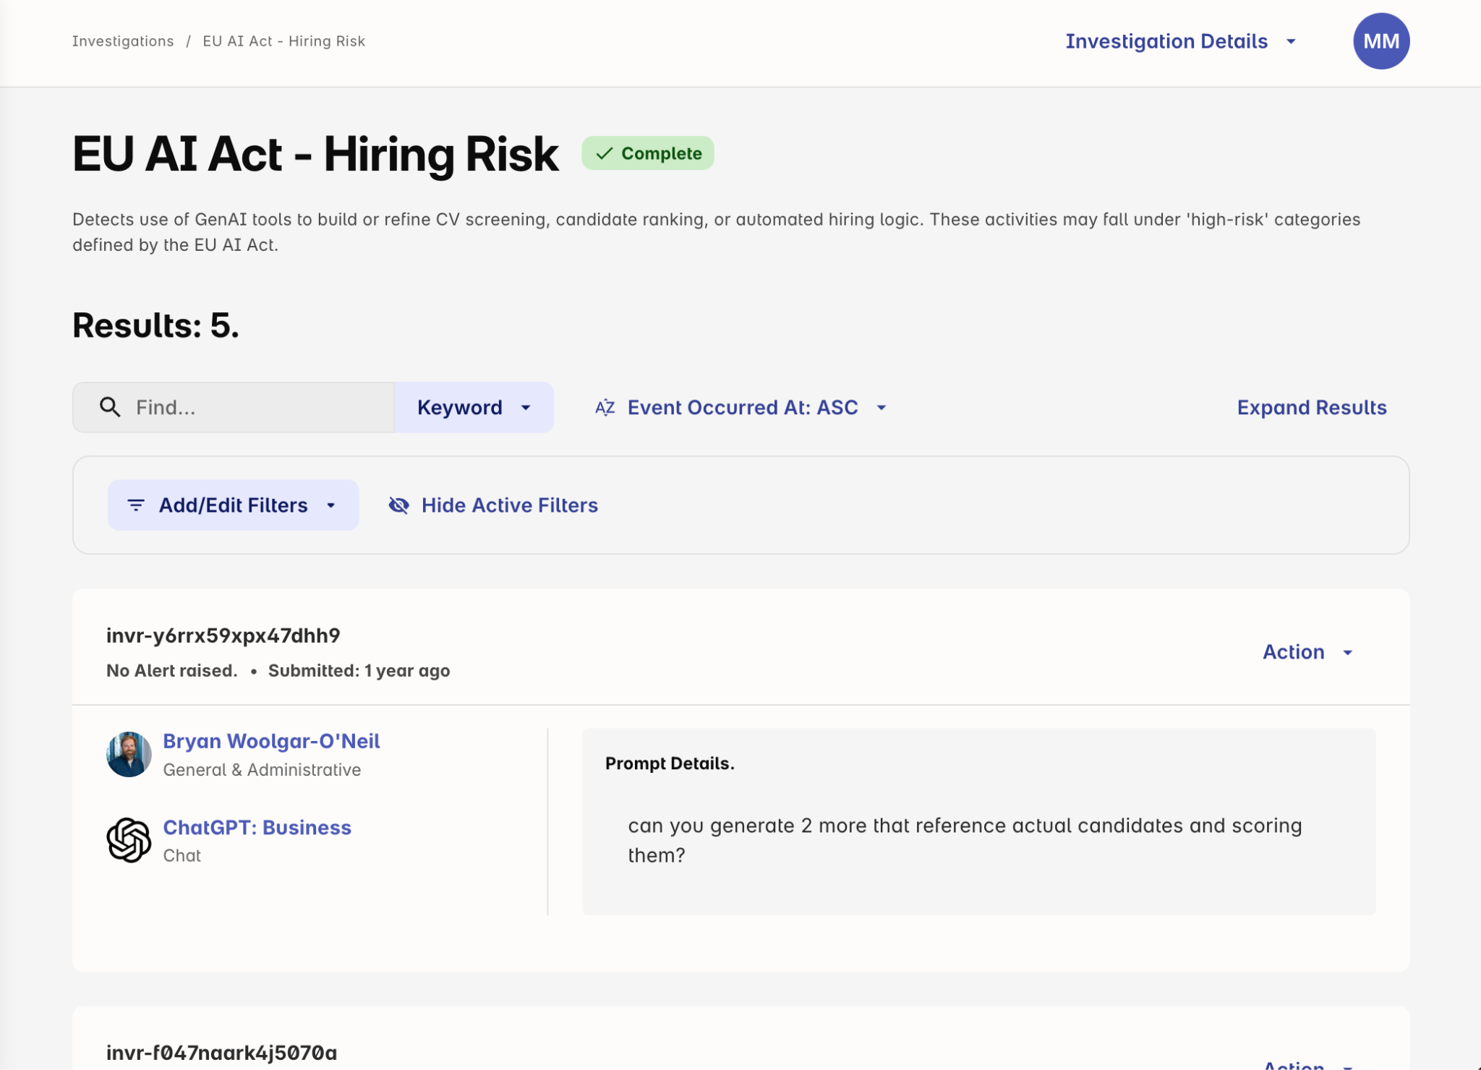Go to Investigations breadcrumb

tap(123, 41)
